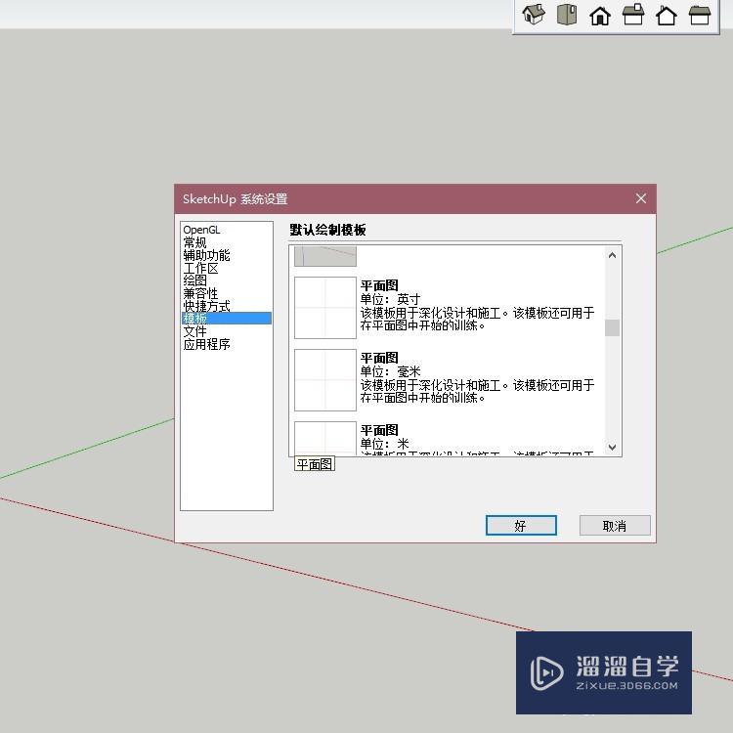
Task: Click the thumbnail of the 英寸 template
Action: (325, 308)
